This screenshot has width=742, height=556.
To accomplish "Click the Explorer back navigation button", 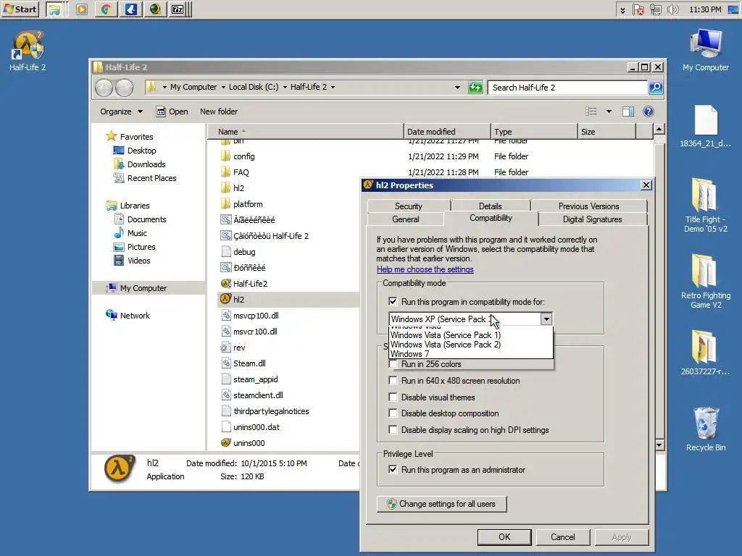I will pyautogui.click(x=104, y=88).
